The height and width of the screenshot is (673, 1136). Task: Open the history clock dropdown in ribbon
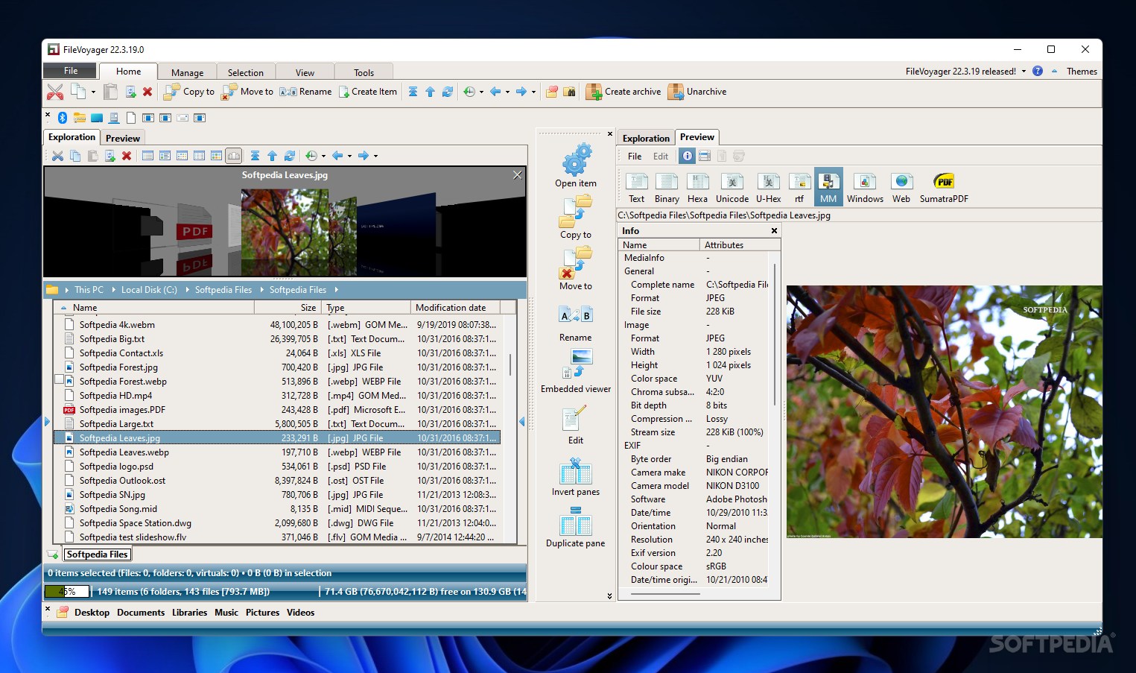click(x=481, y=92)
